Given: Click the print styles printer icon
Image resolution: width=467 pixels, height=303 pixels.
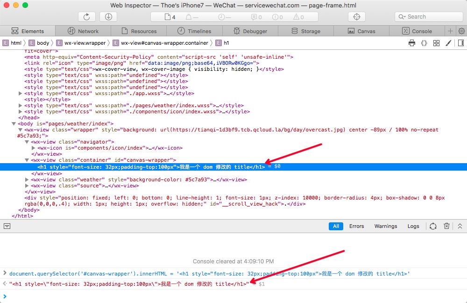Looking at the screenshot, I should 411,43.
